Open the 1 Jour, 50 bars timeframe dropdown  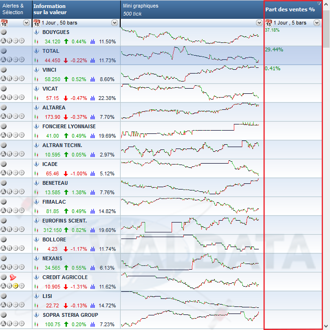tap(115, 23)
